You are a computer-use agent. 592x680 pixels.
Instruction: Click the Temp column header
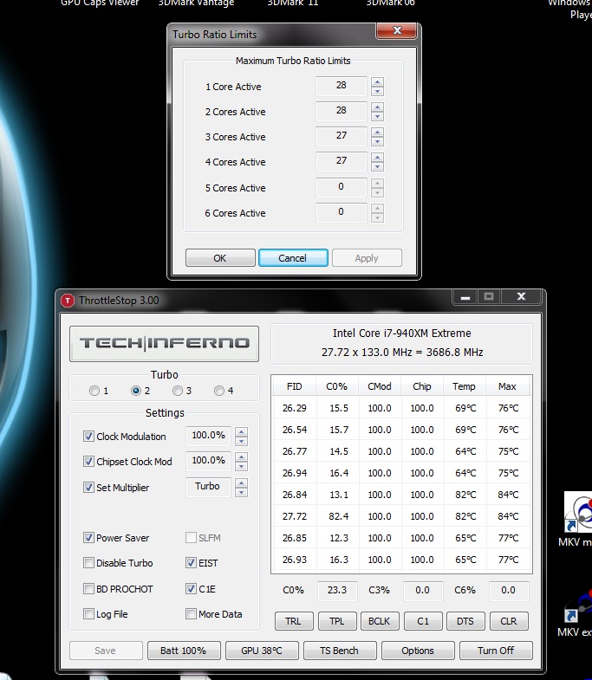coord(464,386)
